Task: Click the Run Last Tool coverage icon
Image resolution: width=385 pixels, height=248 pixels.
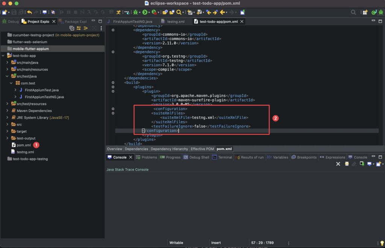Action: click(154, 12)
